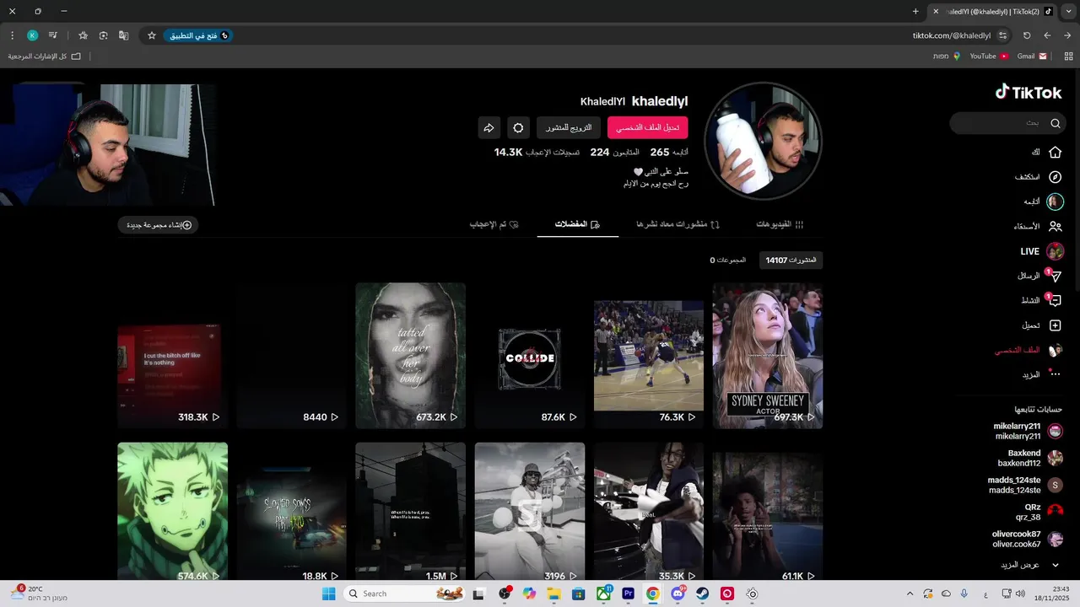The width and height of the screenshot is (1080, 607).
Task: Switch to the منشورات معاد نشرها tab
Action: pos(678,224)
